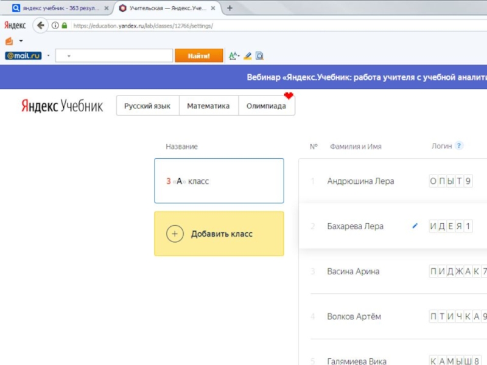Click the highlighter pencil toolbar icon
This screenshot has width=487, height=365.
click(248, 56)
